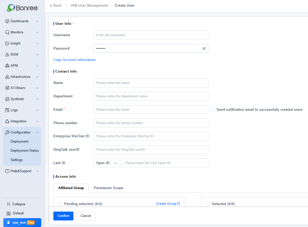Click the Bonree logo
The height and width of the screenshot is (227, 308).
tap(22, 8)
